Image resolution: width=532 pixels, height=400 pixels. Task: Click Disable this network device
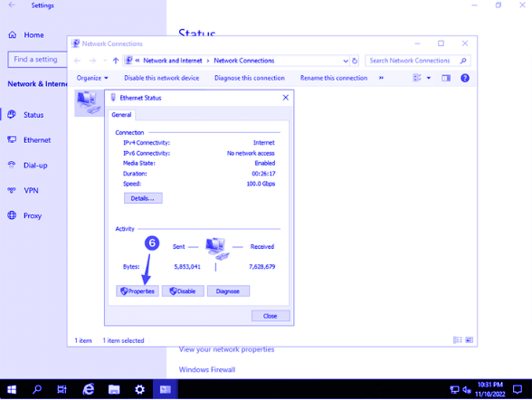[x=161, y=78]
